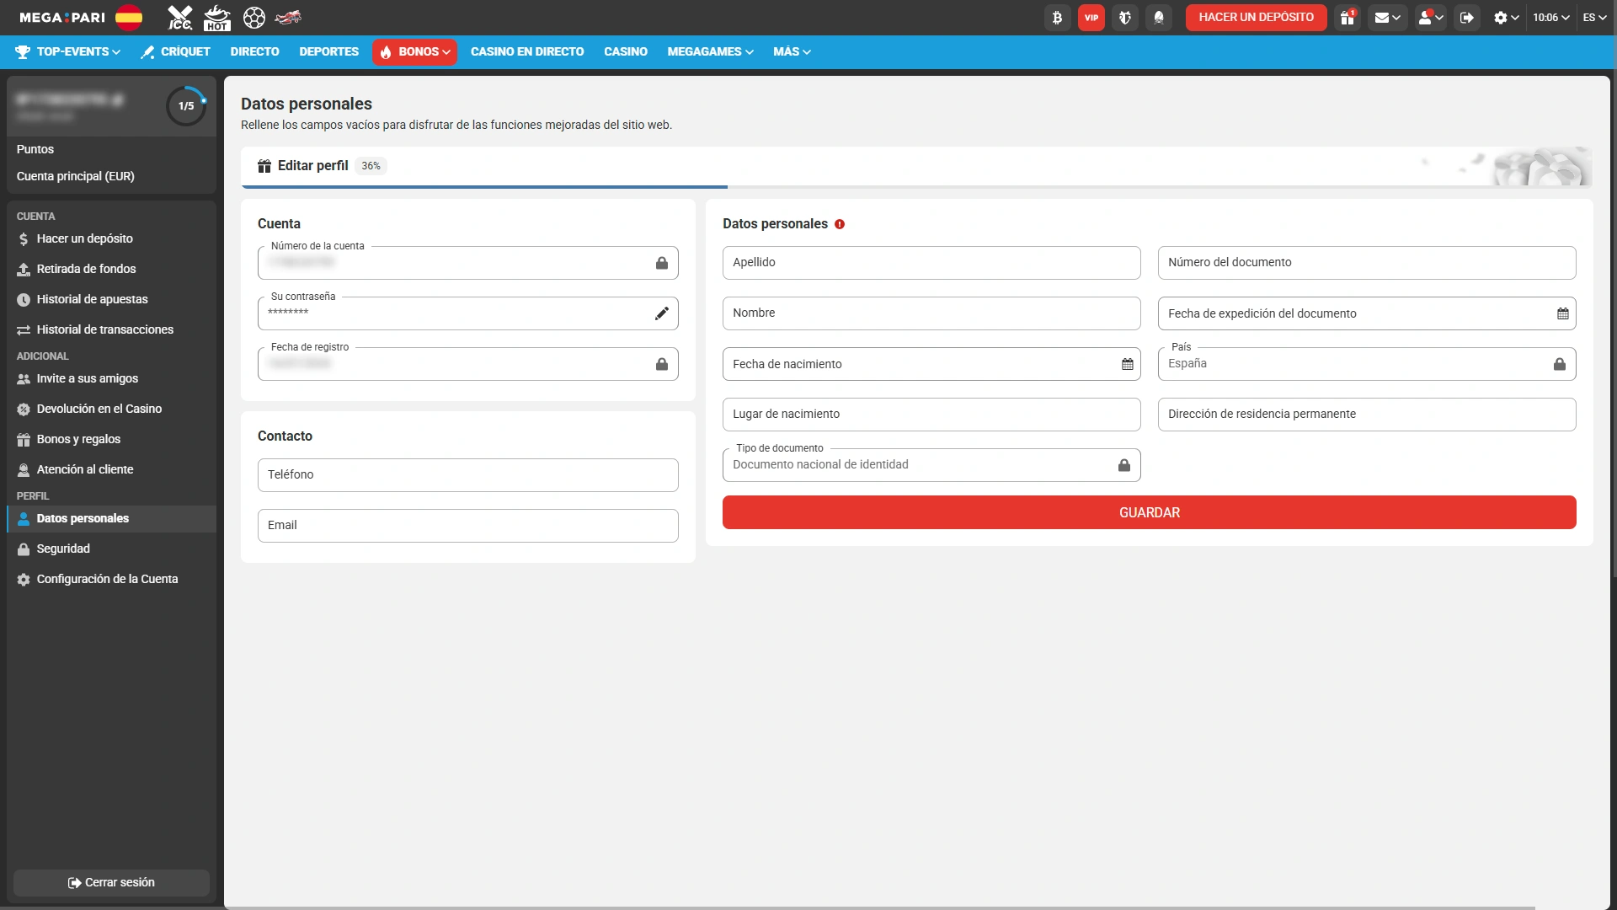Viewport: 1617px width, 910px height.
Task: Open the CRÍQUET menu item
Action: click(x=175, y=51)
